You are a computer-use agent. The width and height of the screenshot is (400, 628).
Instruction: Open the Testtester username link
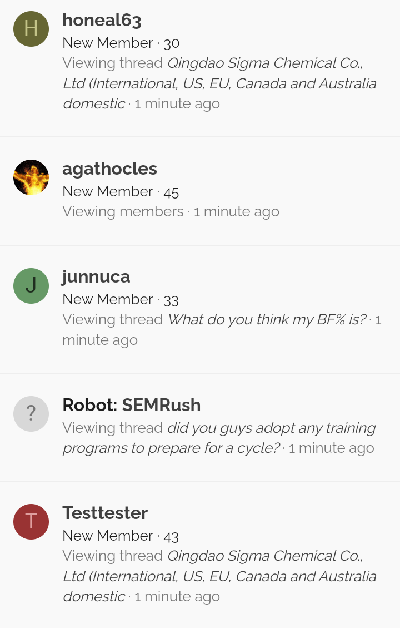coord(105,513)
